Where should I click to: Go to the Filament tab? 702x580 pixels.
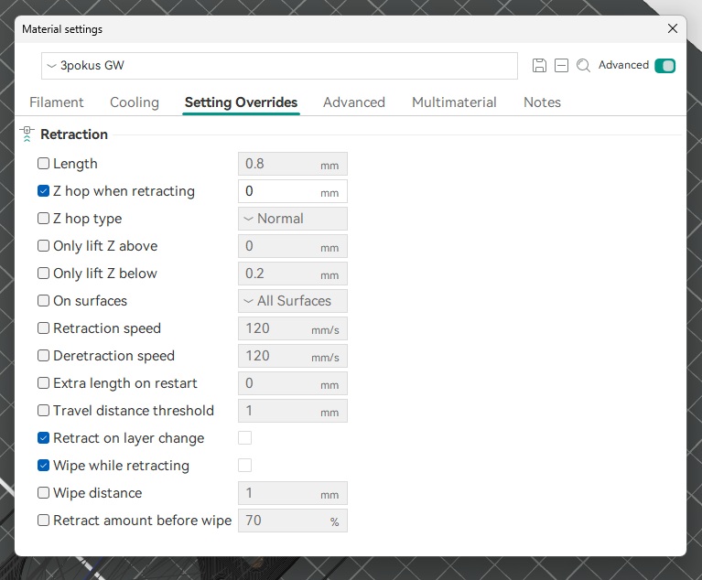click(x=57, y=102)
